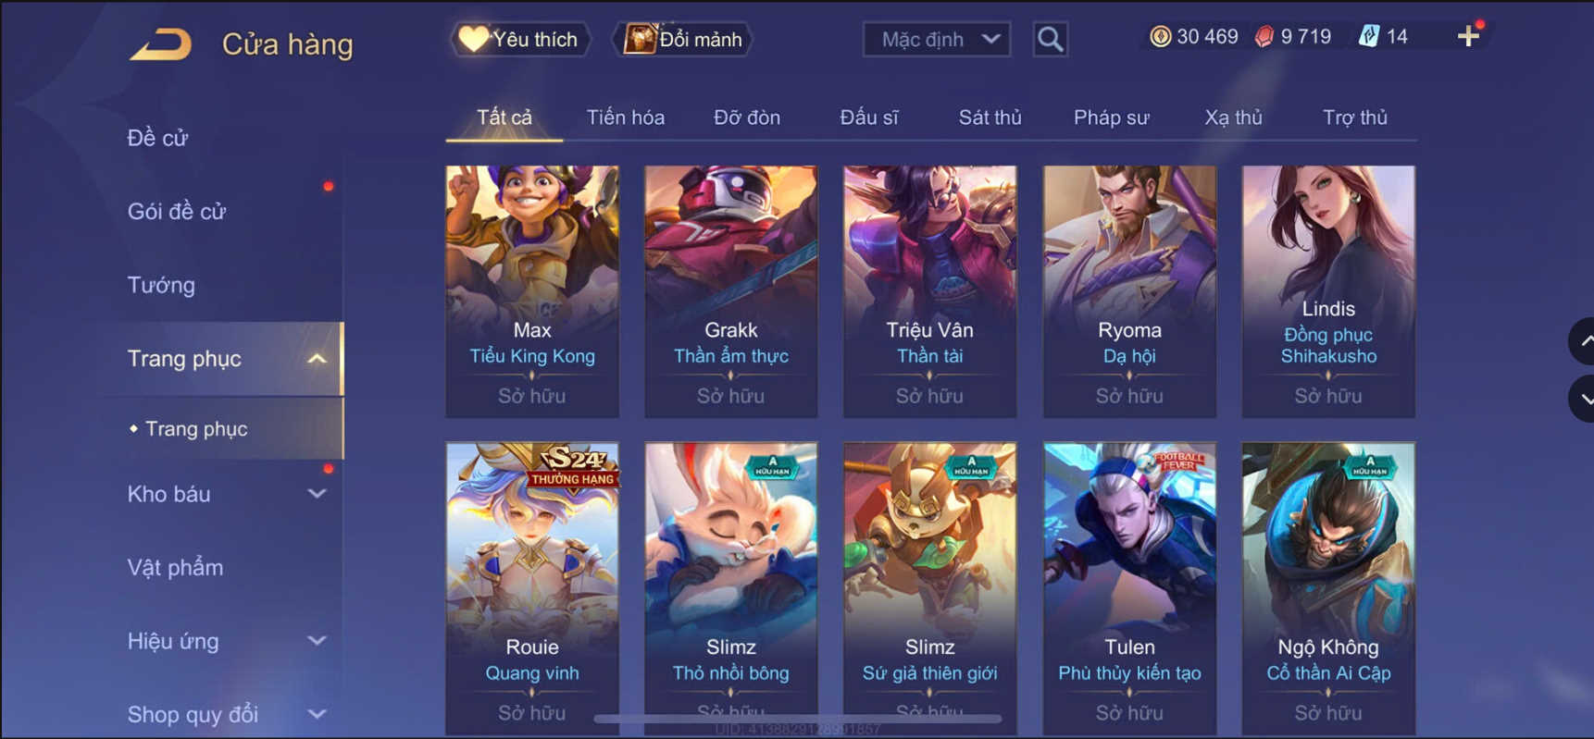Switch to the Sát thủ tab
The image size is (1594, 739).
(990, 117)
